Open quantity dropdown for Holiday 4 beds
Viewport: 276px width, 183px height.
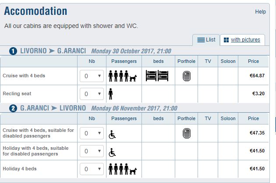click(92, 169)
